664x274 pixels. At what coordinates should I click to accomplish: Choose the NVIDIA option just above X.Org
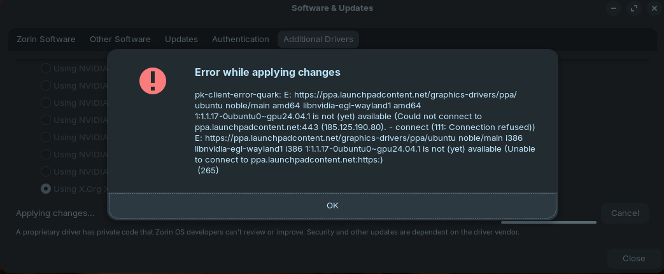(46, 172)
